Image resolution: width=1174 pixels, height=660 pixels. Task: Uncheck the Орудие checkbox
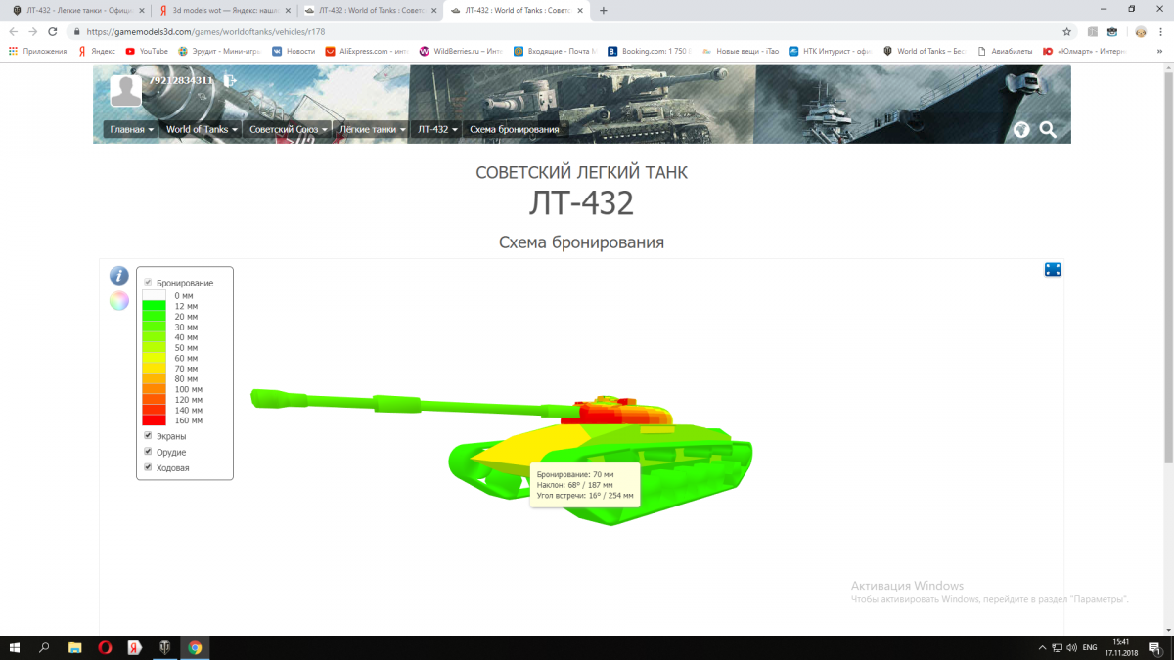[148, 452]
